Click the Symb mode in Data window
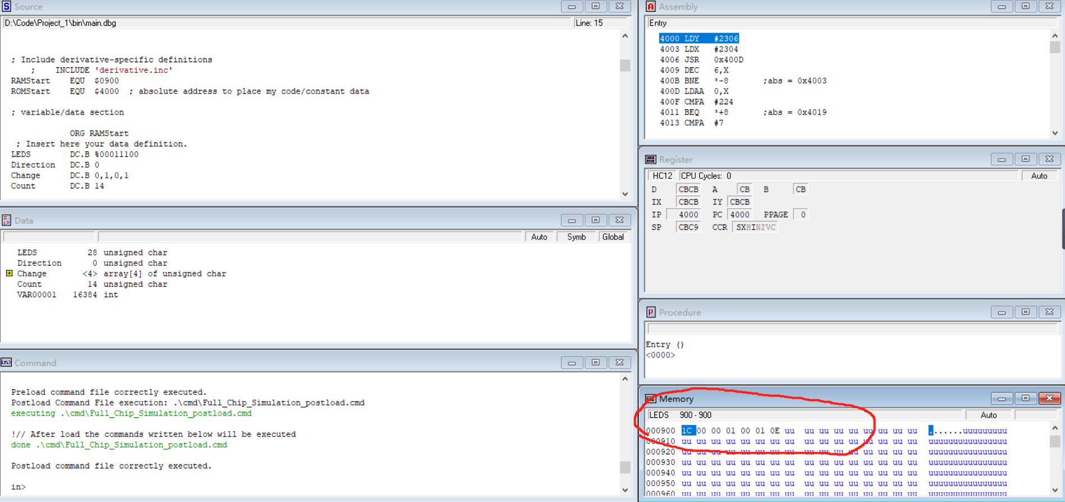This screenshot has width=1065, height=502. (576, 237)
